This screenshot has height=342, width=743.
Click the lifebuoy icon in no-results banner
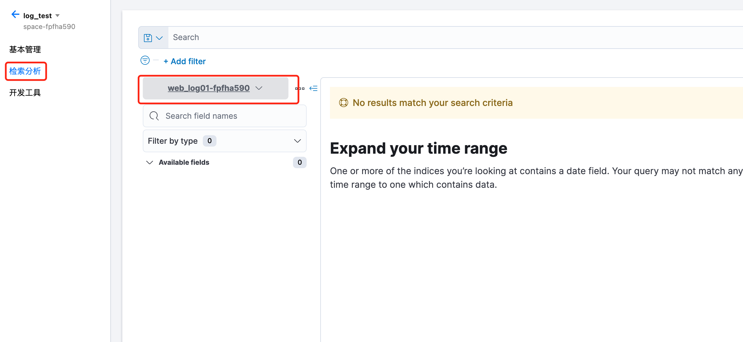click(x=343, y=103)
